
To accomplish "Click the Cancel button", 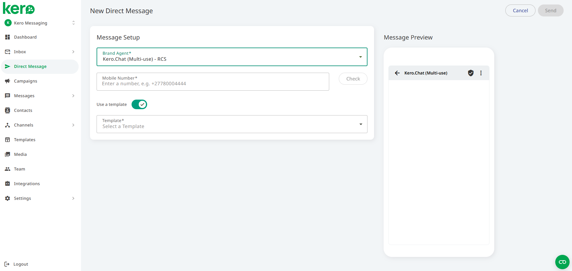I will point(520,10).
